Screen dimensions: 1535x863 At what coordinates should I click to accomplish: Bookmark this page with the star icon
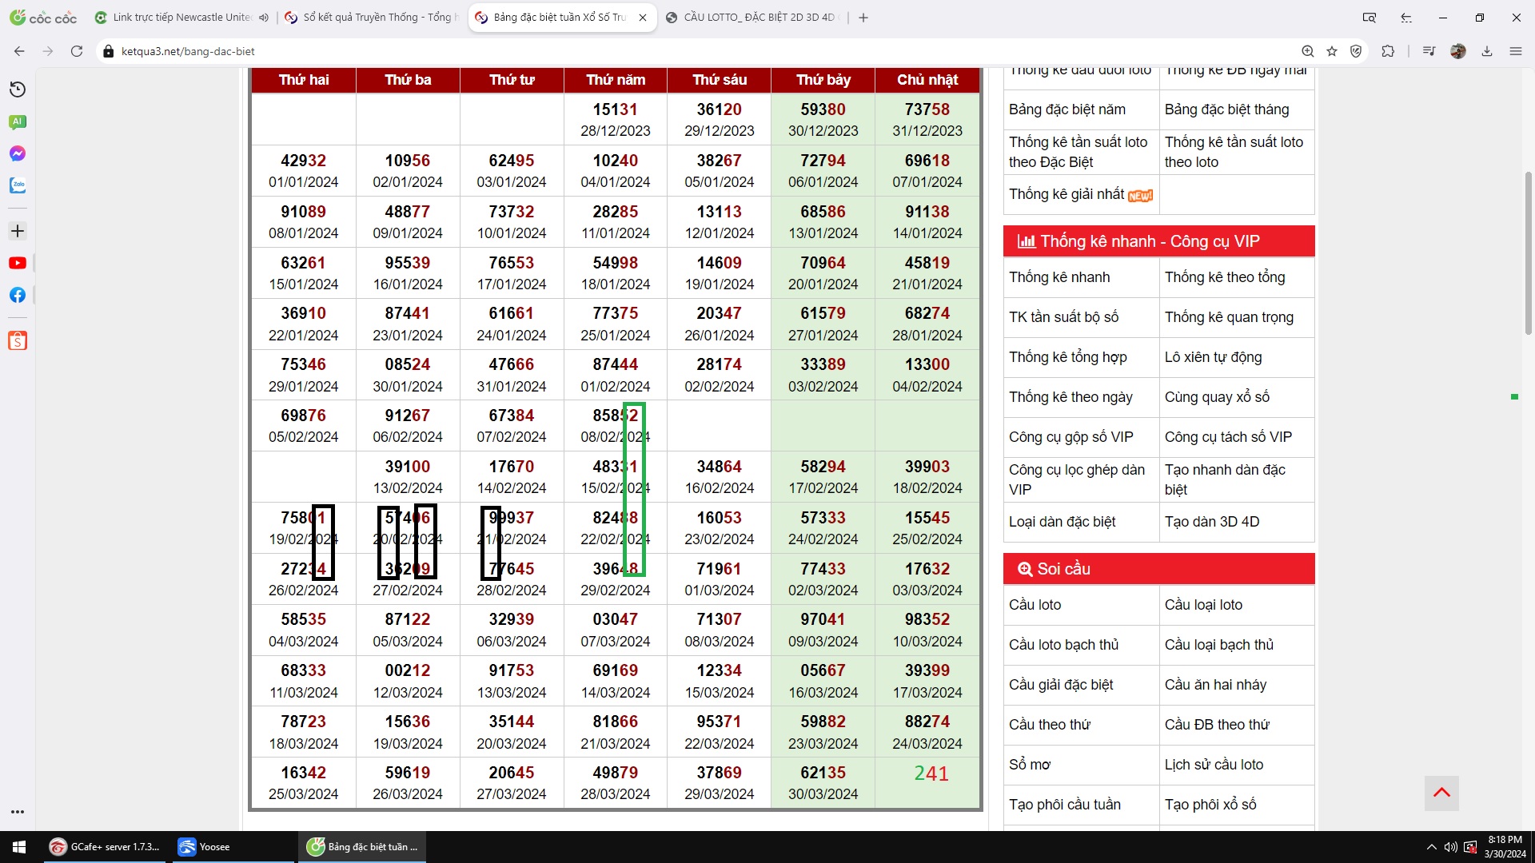tap(1332, 51)
